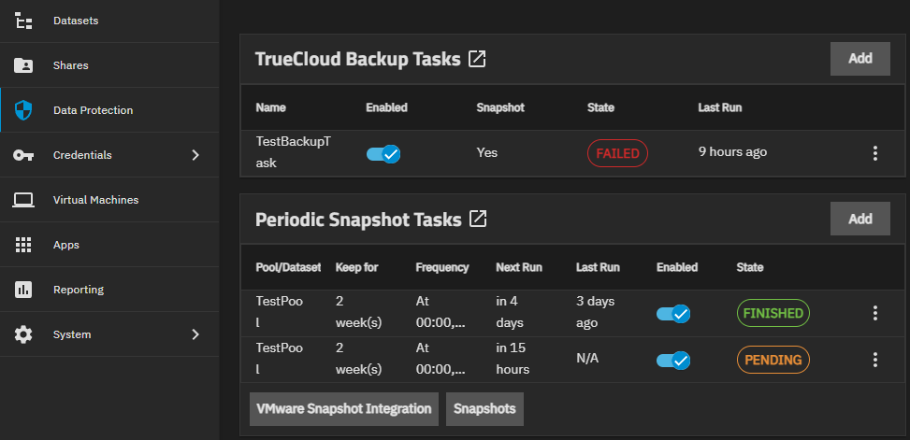Add a new TrueCloud Backup Task
Screen dimensions: 910x440
pos(859,59)
